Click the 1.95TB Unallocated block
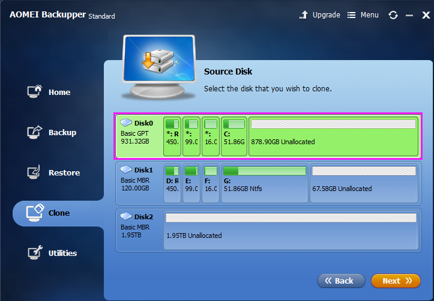The height and width of the screenshot is (301, 434). 291,230
